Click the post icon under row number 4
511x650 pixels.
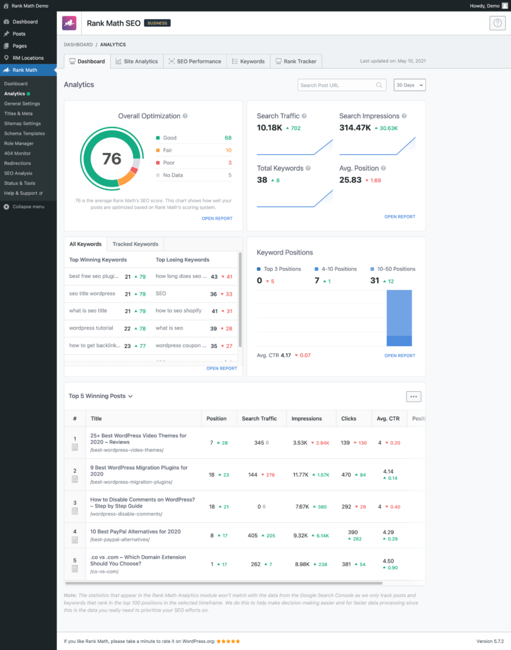tap(75, 540)
